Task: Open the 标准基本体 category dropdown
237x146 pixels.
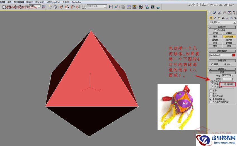Action: 223,22
